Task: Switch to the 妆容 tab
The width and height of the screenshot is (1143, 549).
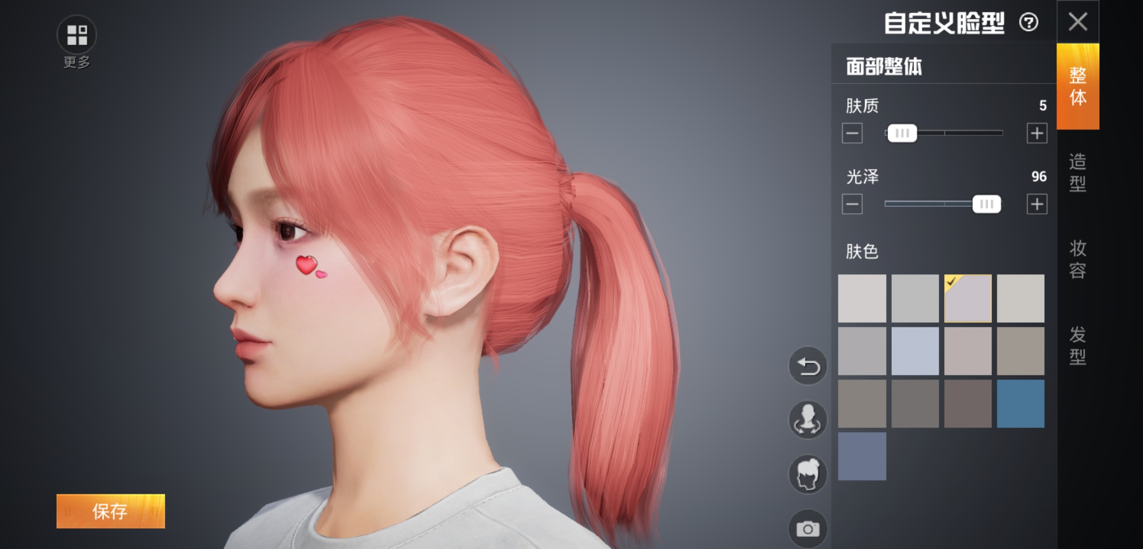Action: click(x=1077, y=259)
